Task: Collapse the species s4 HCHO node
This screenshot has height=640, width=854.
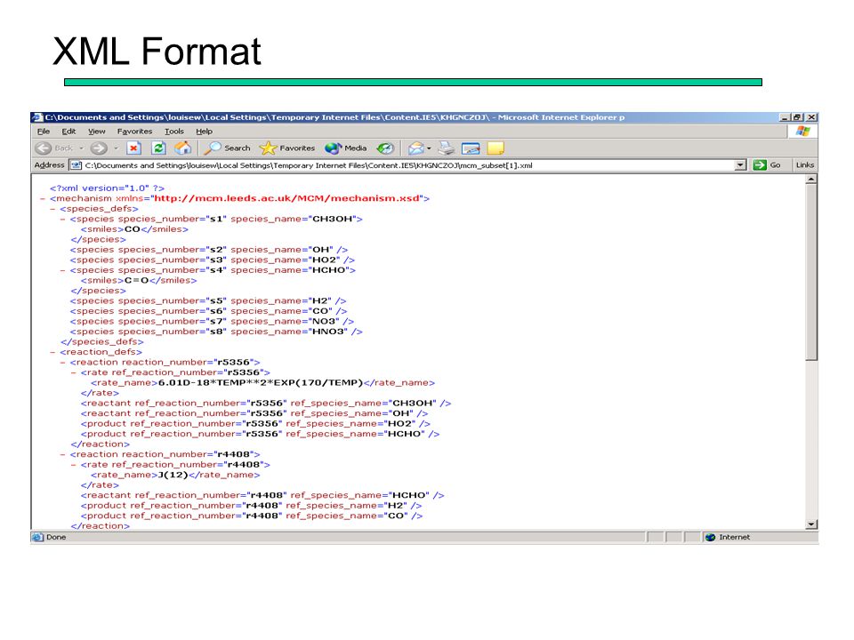Action: (62, 270)
